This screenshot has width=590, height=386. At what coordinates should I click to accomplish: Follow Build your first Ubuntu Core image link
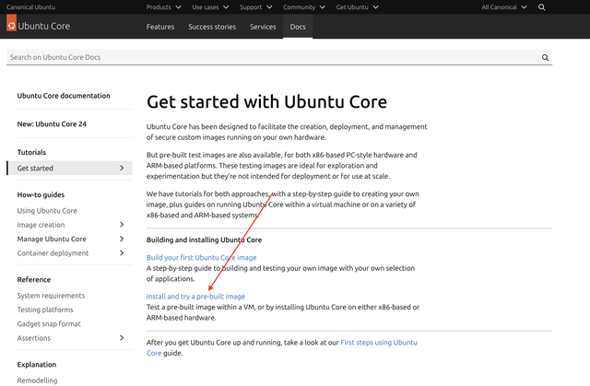(201, 257)
